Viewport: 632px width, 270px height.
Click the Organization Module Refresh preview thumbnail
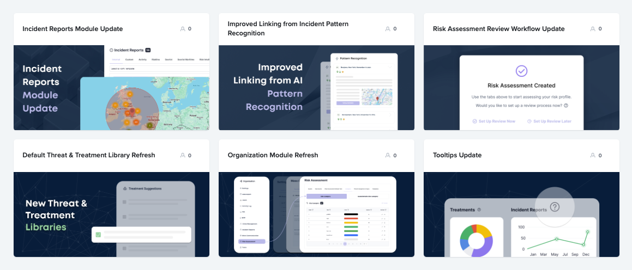pyautogui.click(x=316, y=214)
